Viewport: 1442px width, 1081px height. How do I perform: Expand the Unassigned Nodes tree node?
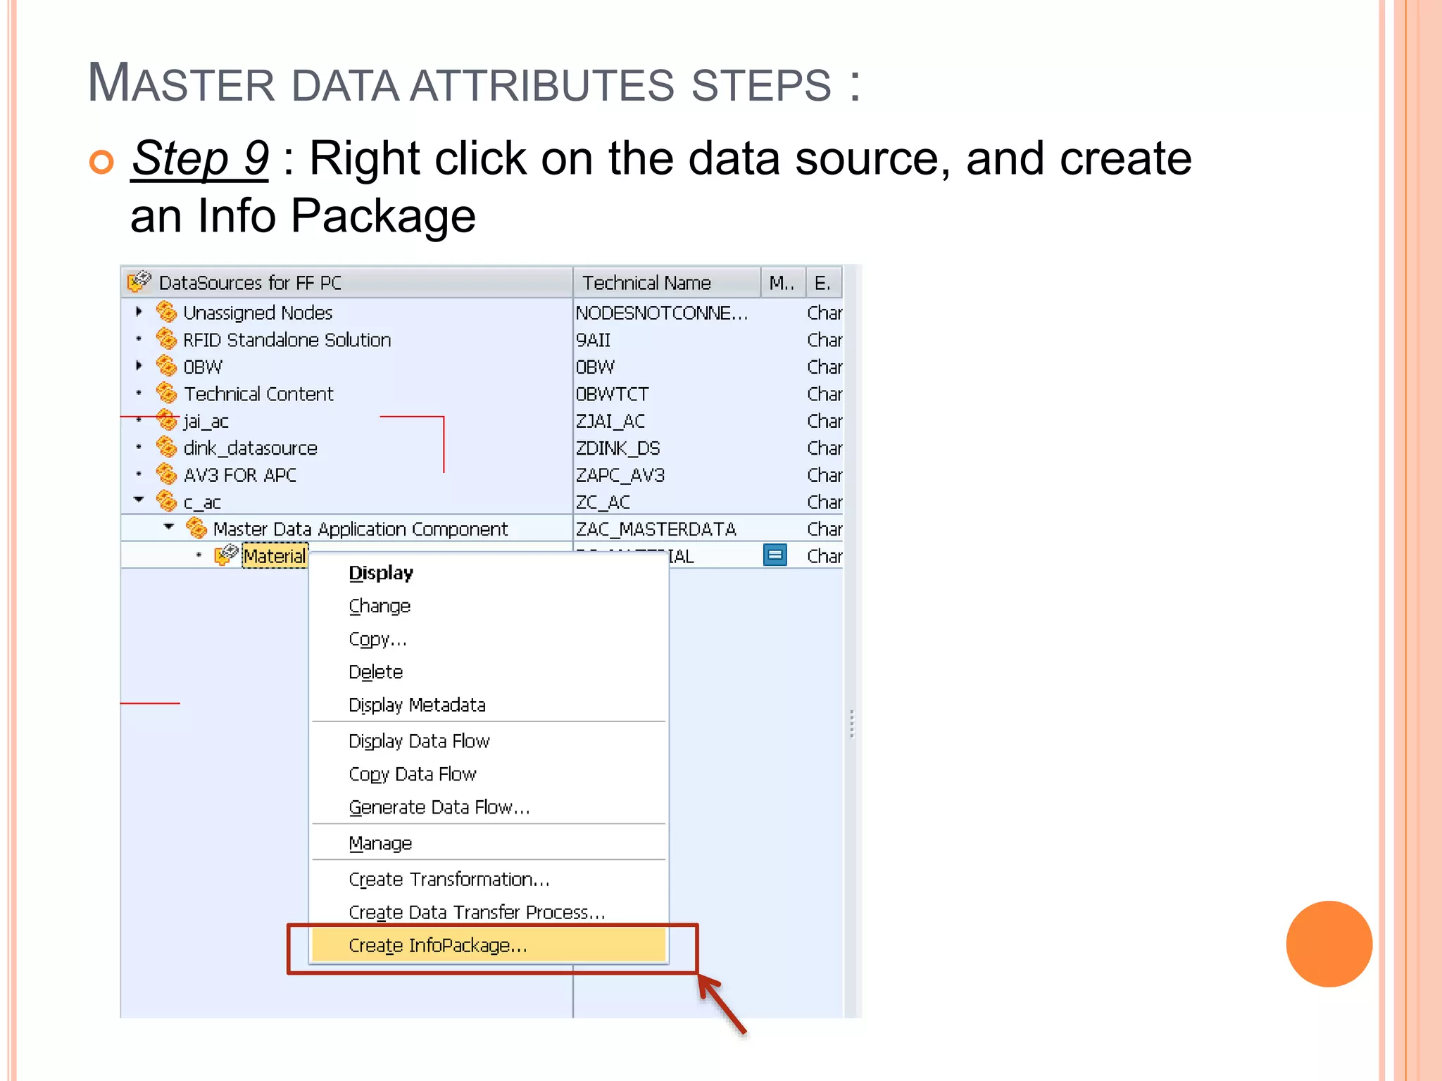(x=139, y=311)
